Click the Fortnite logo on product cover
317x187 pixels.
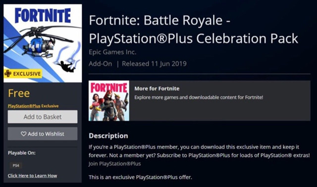pyautogui.click(x=43, y=15)
